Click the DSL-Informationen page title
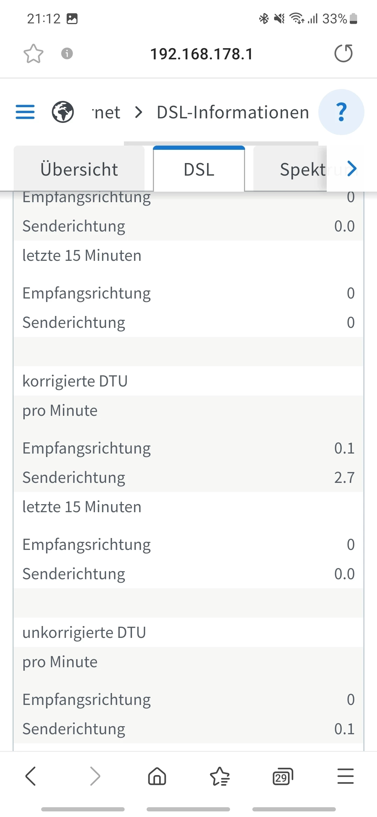This screenshot has height=817, width=377. tap(233, 112)
